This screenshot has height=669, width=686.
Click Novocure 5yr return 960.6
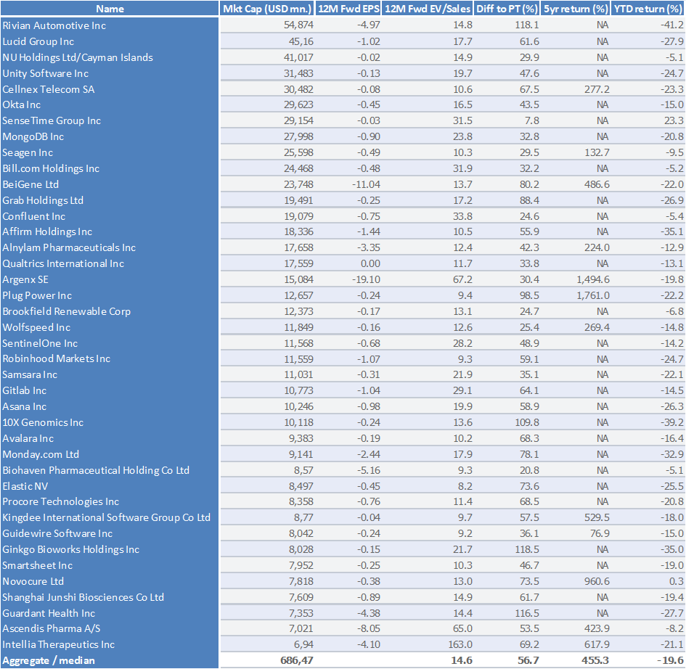[597, 581]
